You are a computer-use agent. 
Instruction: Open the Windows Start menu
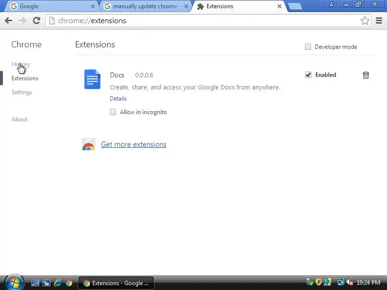pos(14,283)
